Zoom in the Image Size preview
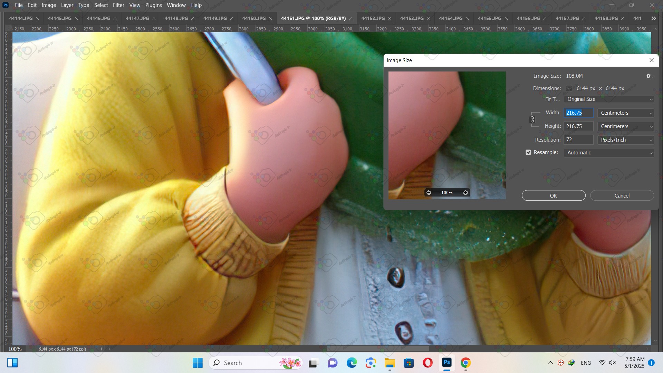Image resolution: width=663 pixels, height=373 pixels. coord(465,193)
